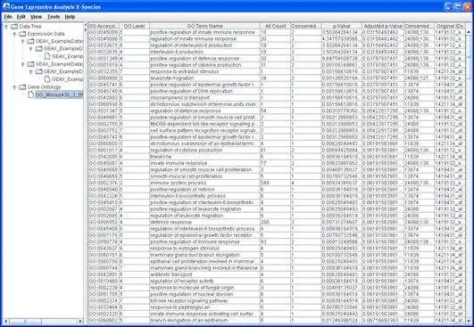
Task: Click the Data Tree folder icon
Action: click(x=14, y=27)
